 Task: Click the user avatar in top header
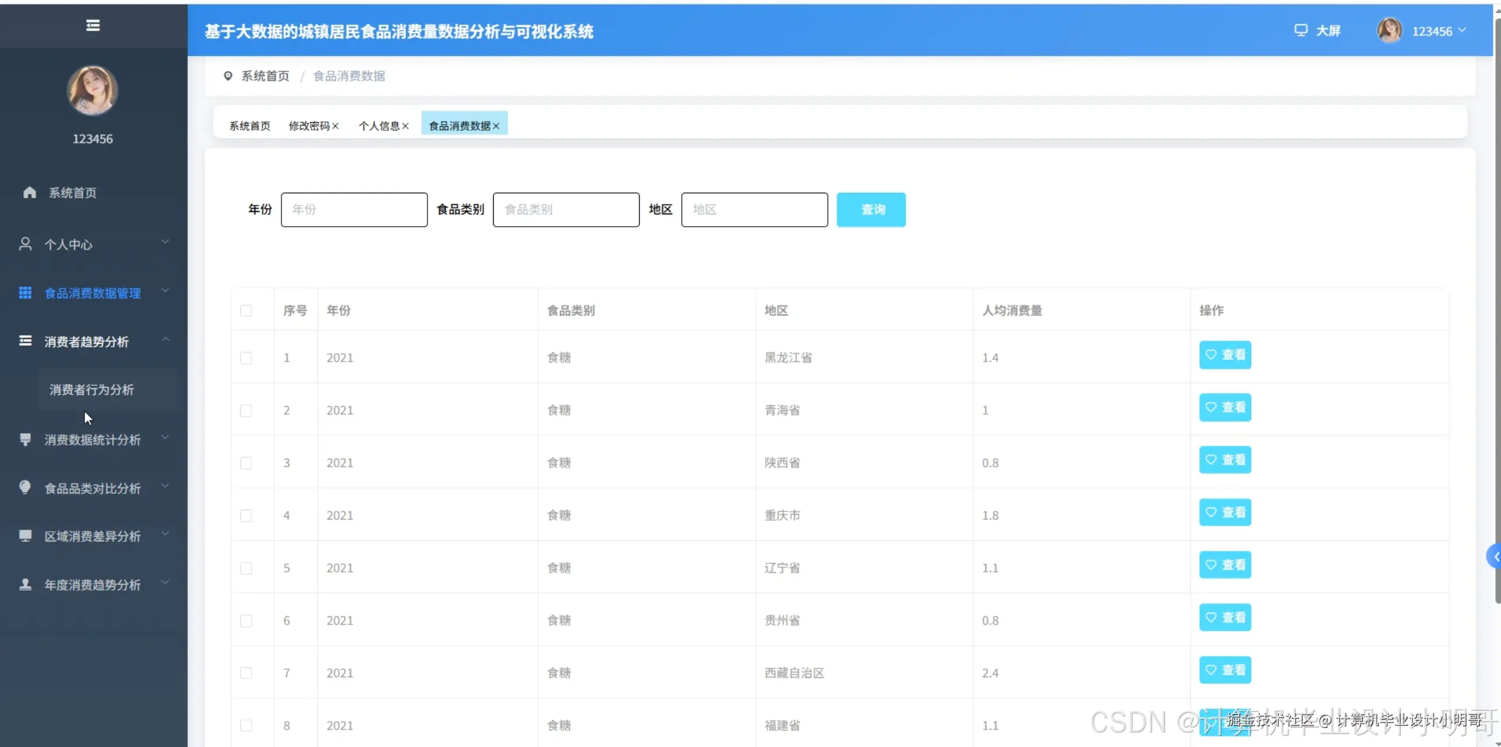coord(1389,30)
